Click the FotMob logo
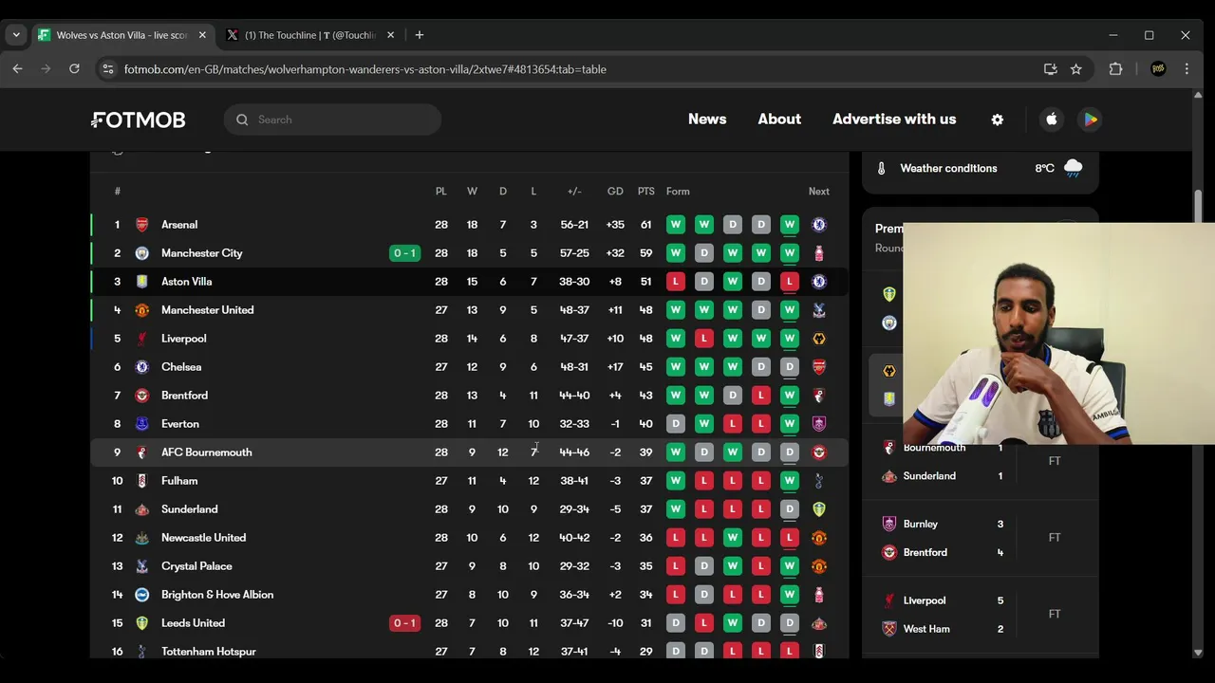 [139, 120]
